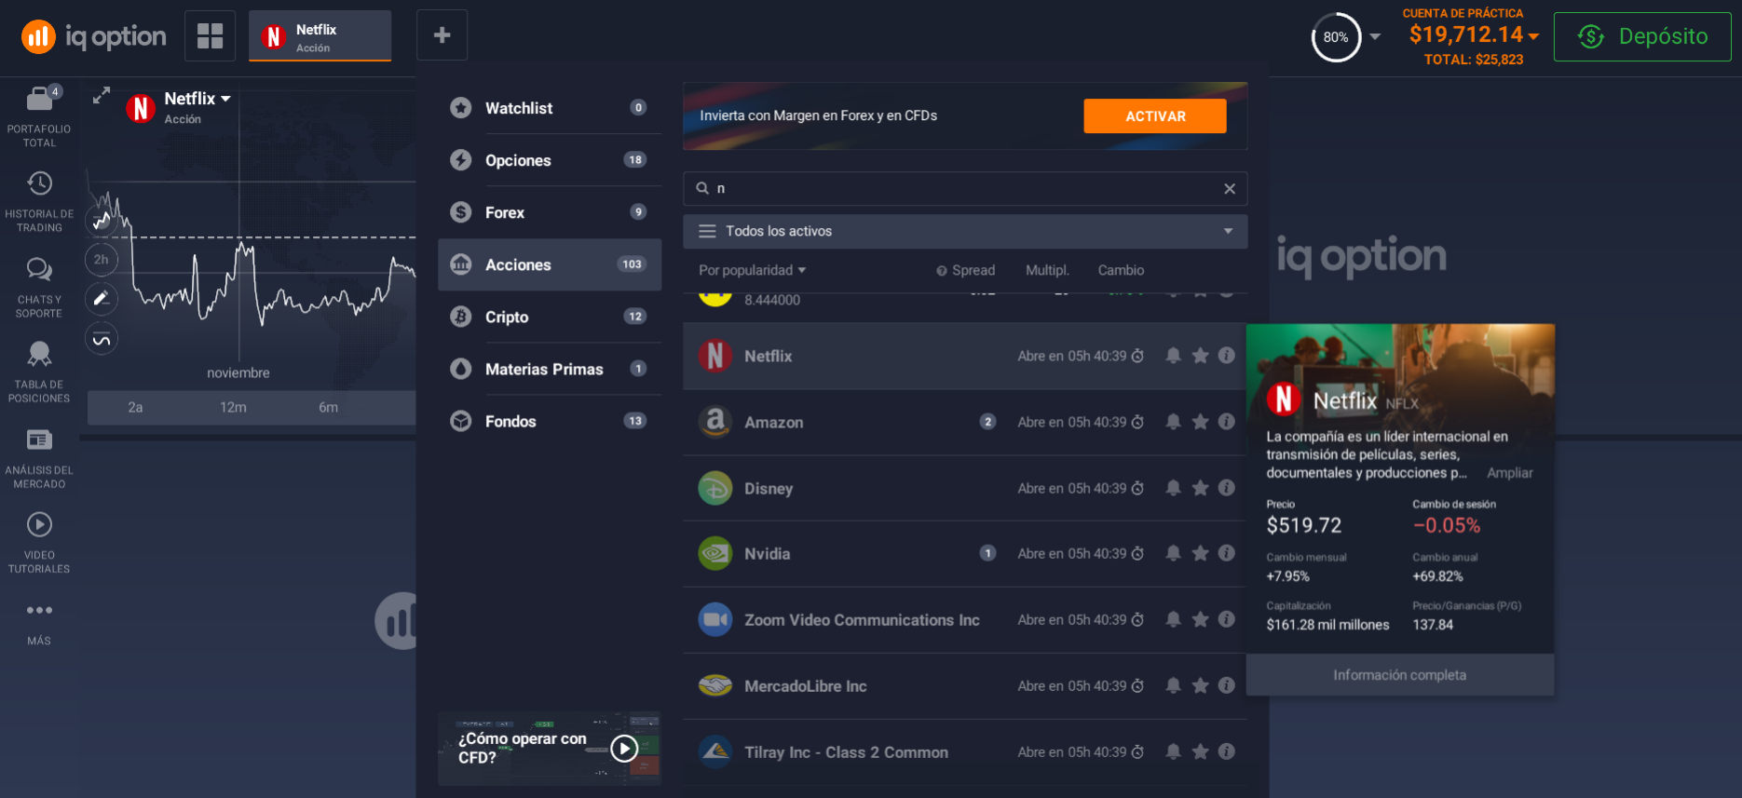This screenshot has height=798, width=1742.
Task: Click the 80% circular progress indicator
Action: tap(1336, 37)
